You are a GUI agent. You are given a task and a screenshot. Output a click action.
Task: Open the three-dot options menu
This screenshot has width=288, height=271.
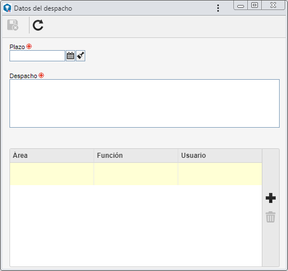click(x=218, y=8)
